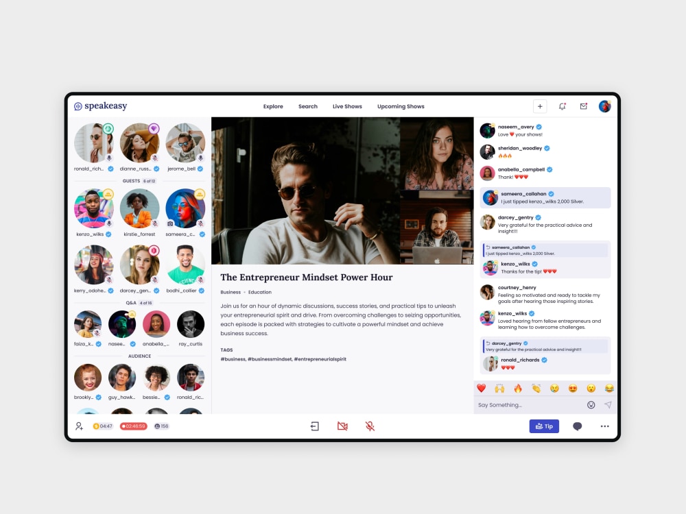Open the Search menu item
686x514 pixels.
[308, 106]
